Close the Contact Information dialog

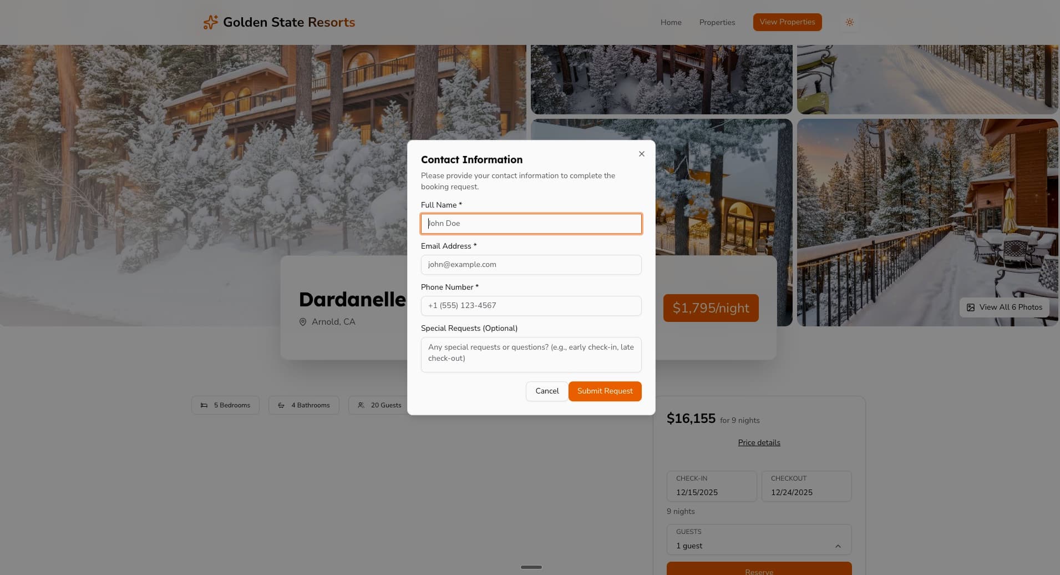pos(641,154)
